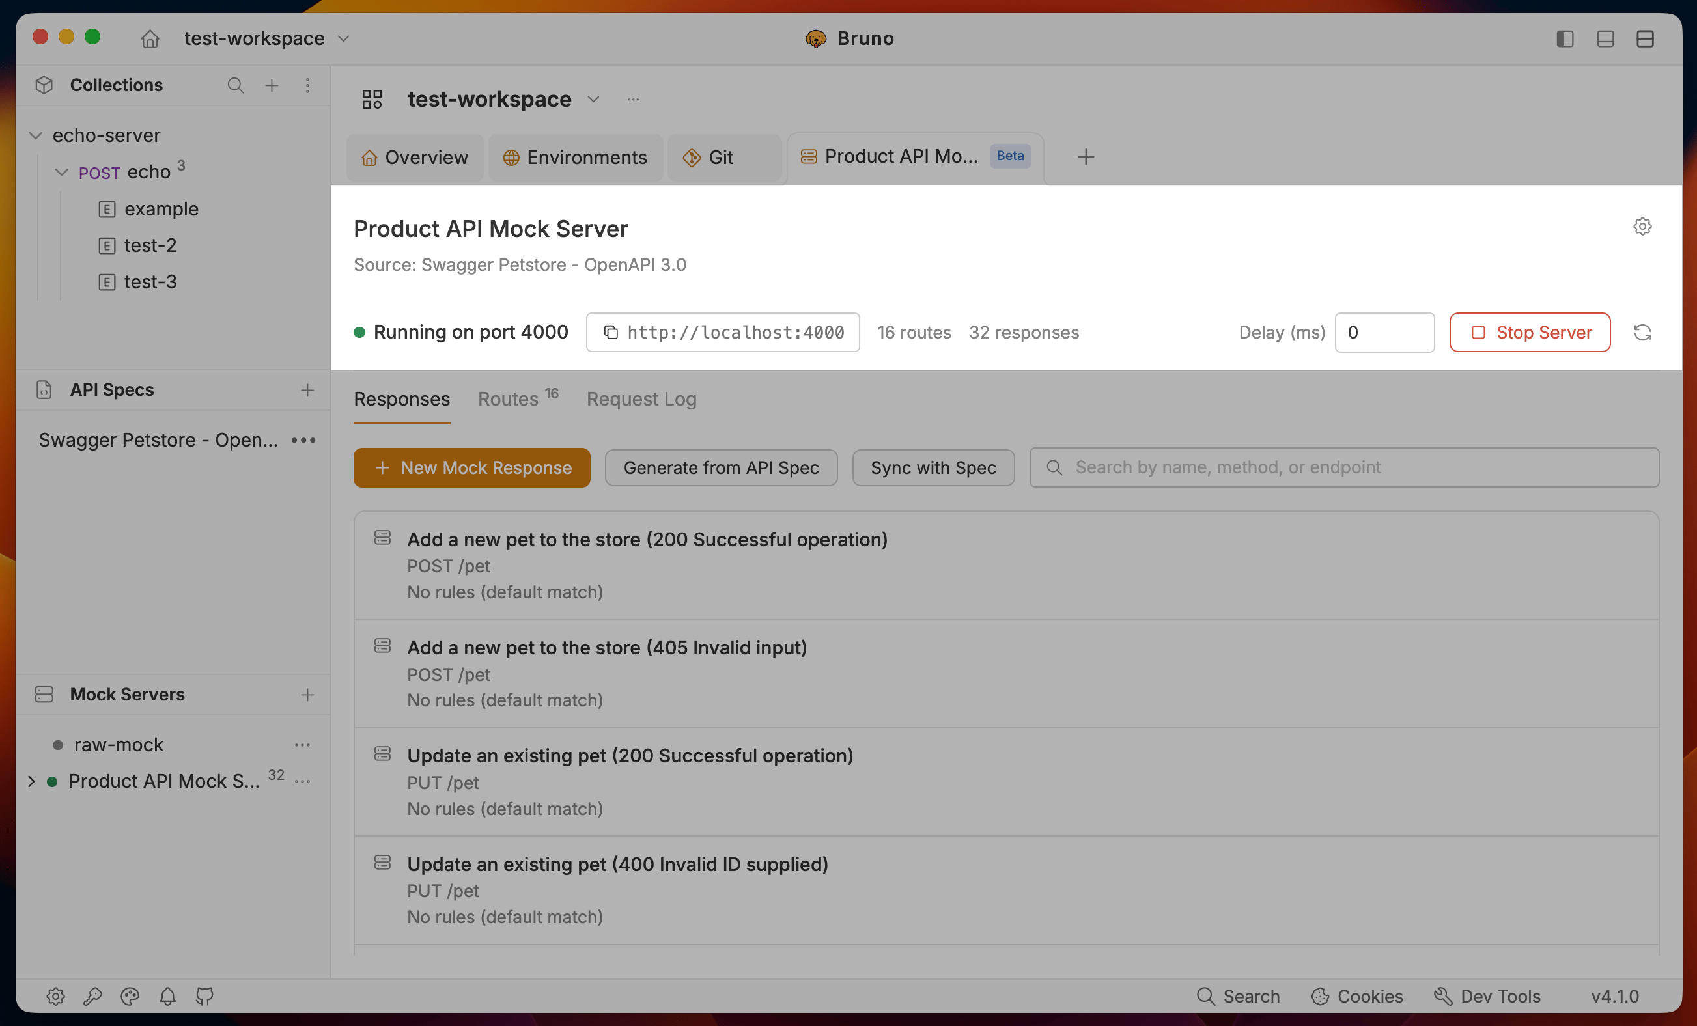Add a new API Spec
This screenshot has width=1697, height=1026.
point(307,390)
